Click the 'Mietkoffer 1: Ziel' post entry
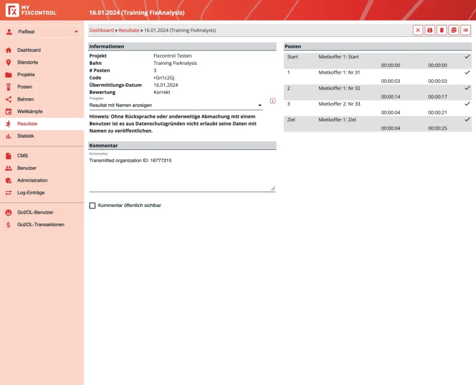 (337, 120)
